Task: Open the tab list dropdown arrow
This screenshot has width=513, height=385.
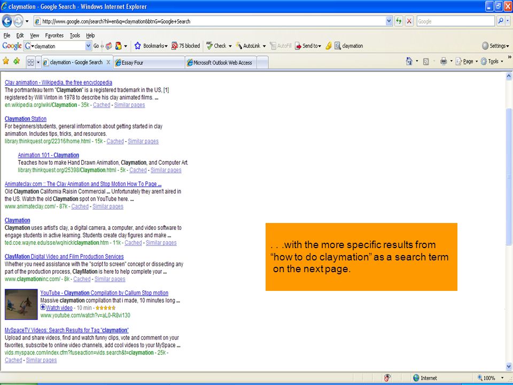Action: (x=38, y=62)
